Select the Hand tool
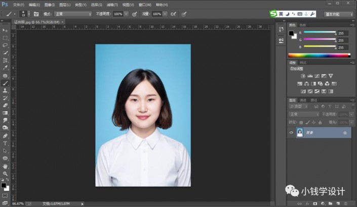The width and height of the screenshot is (357, 207). (5, 167)
